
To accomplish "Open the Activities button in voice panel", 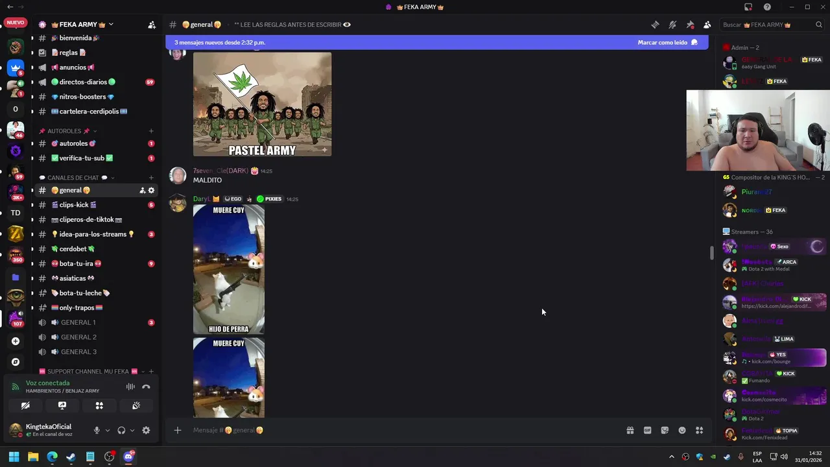I will pyautogui.click(x=99, y=405).
